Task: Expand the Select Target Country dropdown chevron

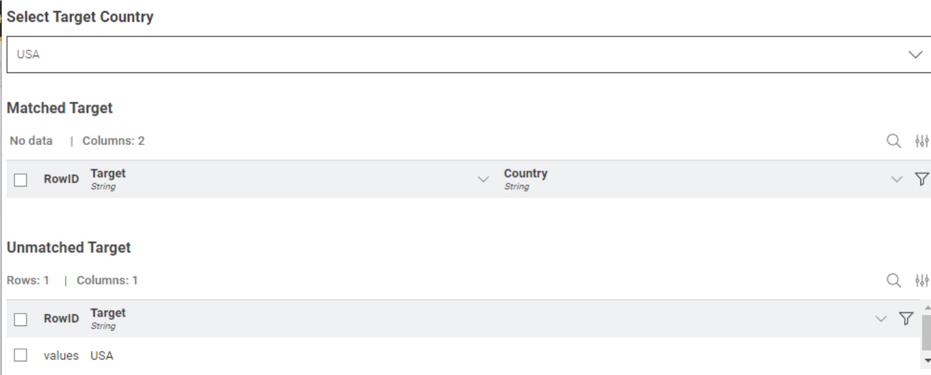Action: 915,55
